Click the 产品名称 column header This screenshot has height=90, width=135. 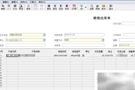tap(36, 51)
